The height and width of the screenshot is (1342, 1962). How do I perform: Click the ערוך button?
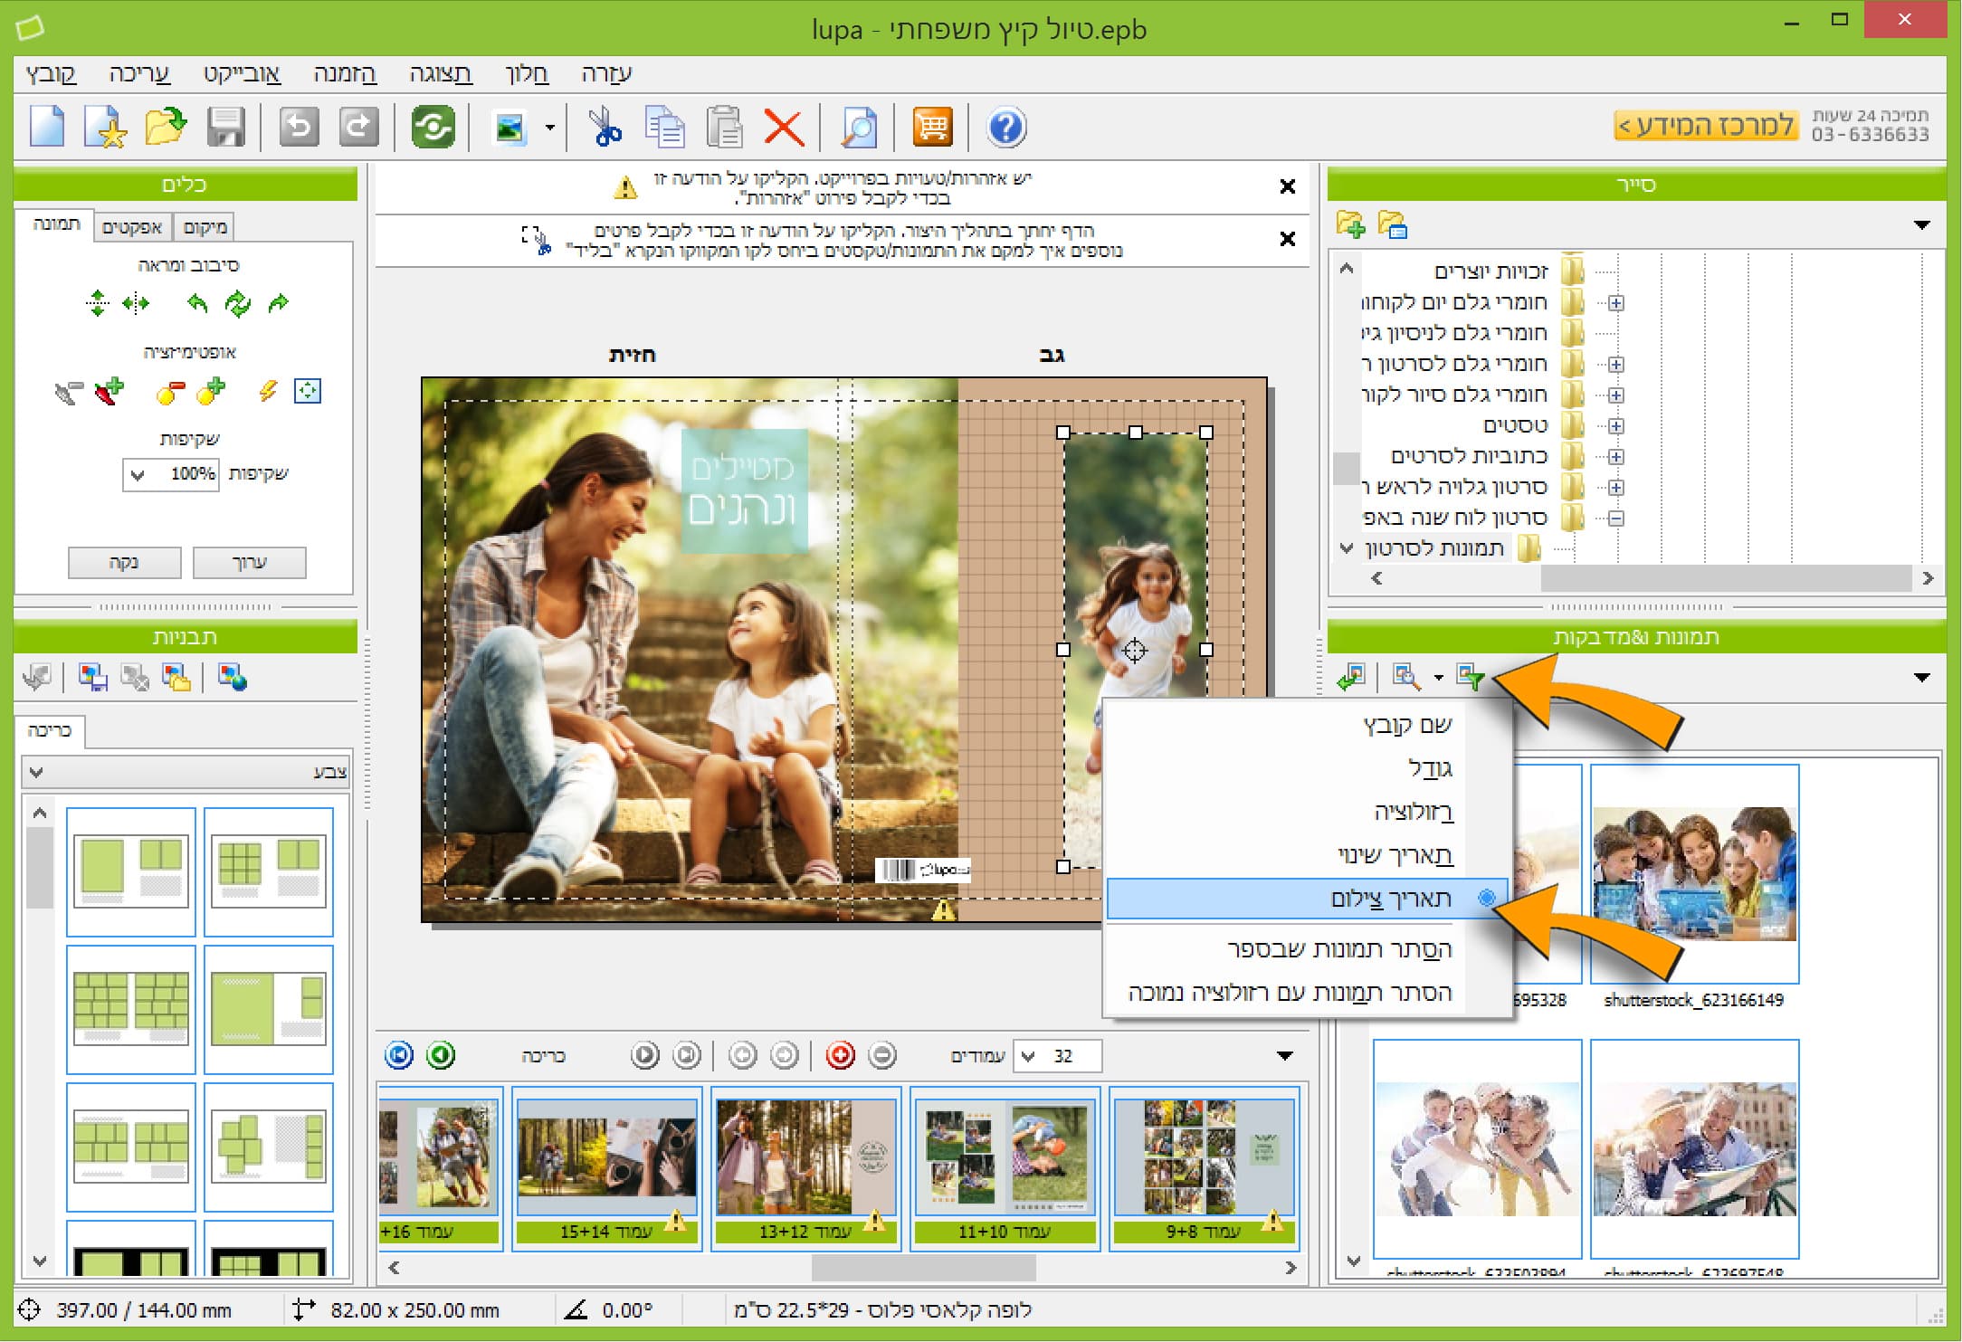[x=250, y=562]
